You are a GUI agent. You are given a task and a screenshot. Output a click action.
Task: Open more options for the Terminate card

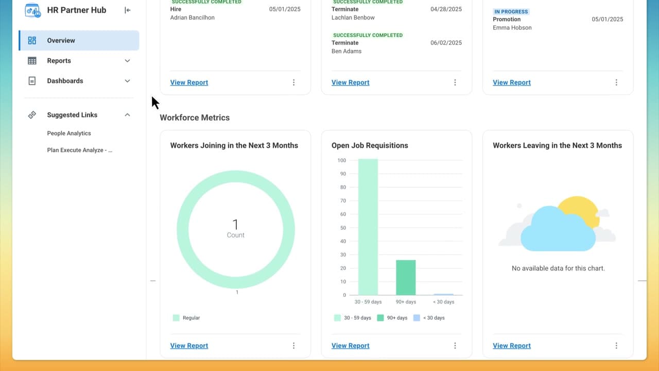tap(455, 82)
